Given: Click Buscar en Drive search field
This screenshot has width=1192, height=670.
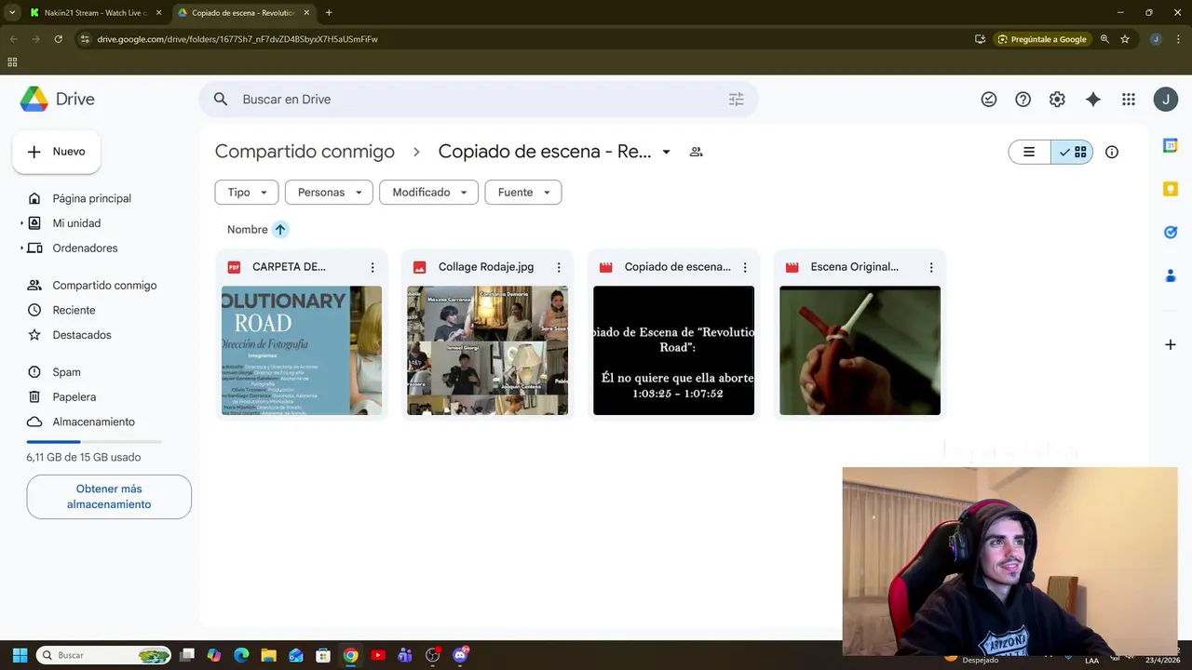Looking at the screenshot, I should (479, 100).
